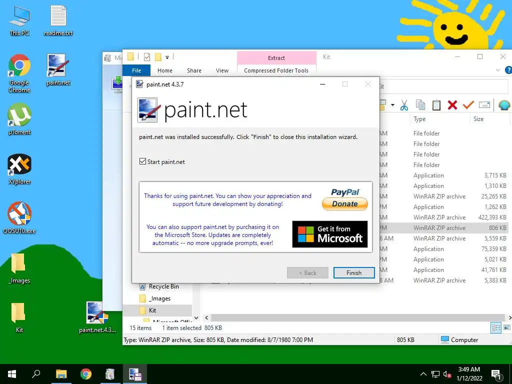Select the 422,393 KB WinRAR ZIP archive row

click(x=444, y=217)
